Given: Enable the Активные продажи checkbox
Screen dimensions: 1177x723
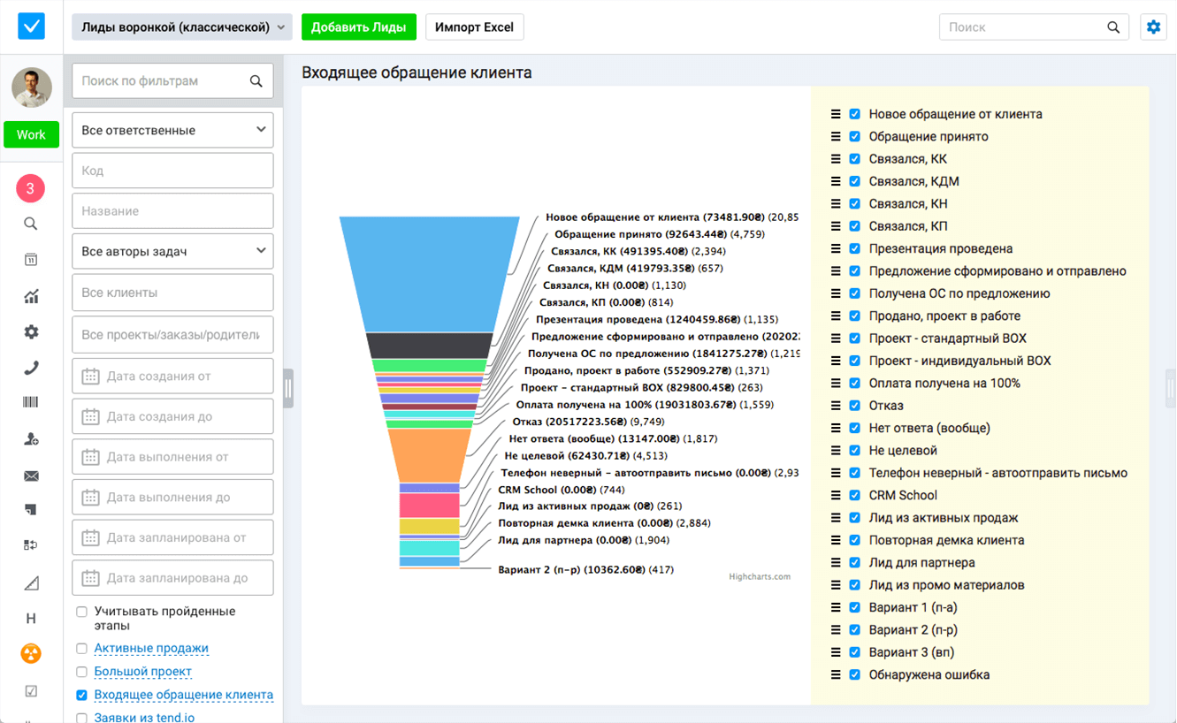Looking at the screenshot, I should pos(81,649).
